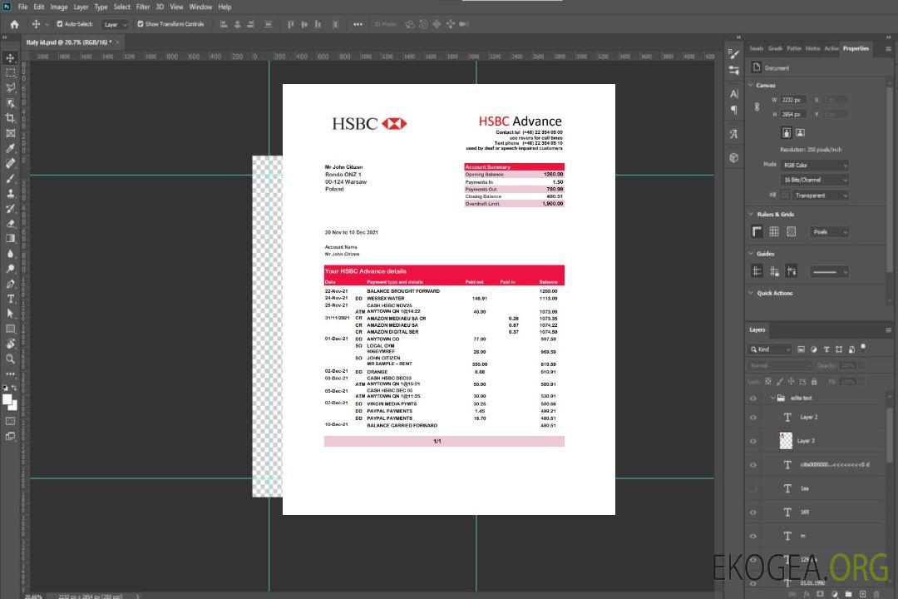Select the Pen tool
Screen dimensions: 898x599
click(x=10, y=283)
